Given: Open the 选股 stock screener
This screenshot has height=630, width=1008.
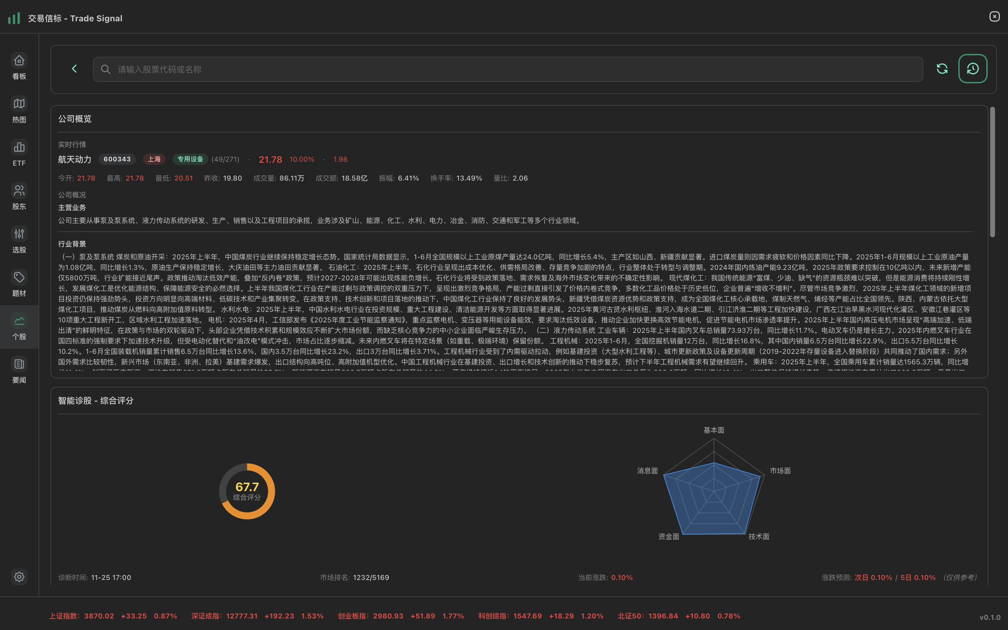Looking at the screenshot, I should point(19,240).
